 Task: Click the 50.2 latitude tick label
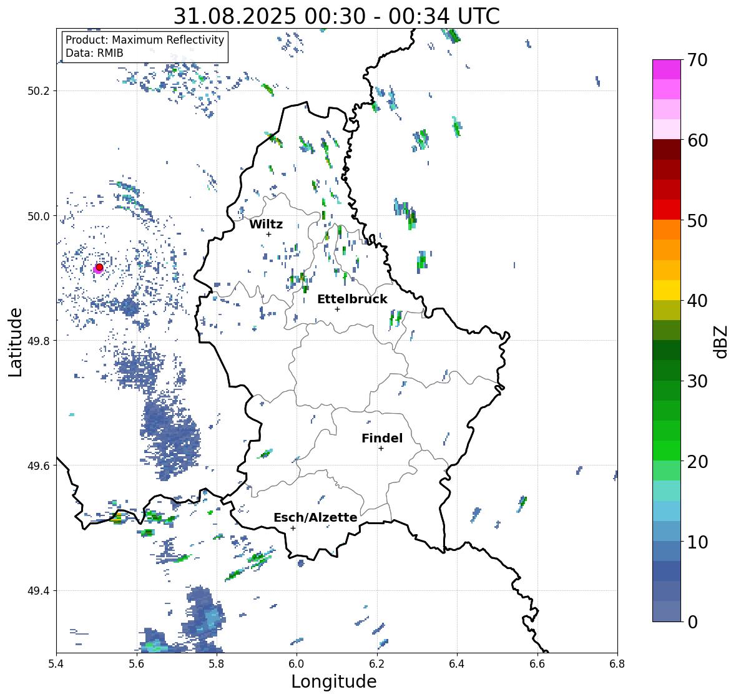pos(39,91)
